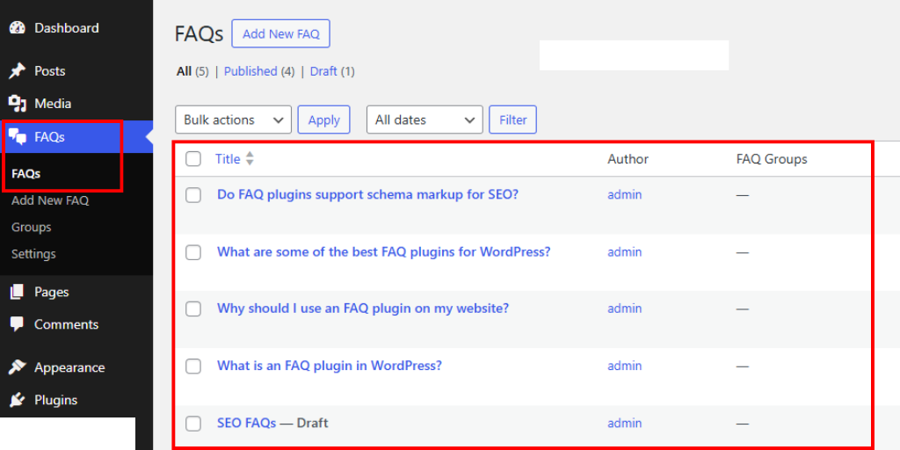Click admin author in the SEO FAQs row
This screenshot has width=900, height=450.
click(625, 424)
